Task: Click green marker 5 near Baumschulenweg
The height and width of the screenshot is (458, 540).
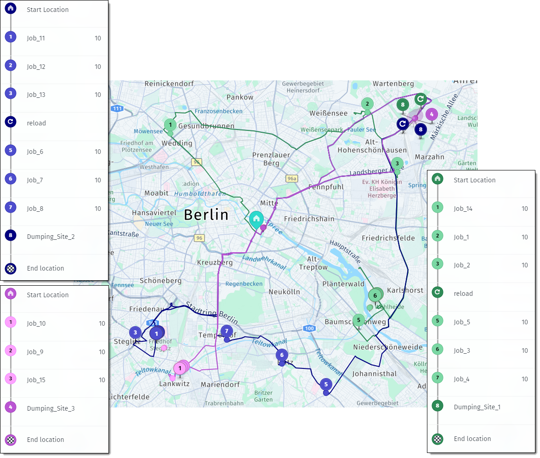Action: coord(358,320)
